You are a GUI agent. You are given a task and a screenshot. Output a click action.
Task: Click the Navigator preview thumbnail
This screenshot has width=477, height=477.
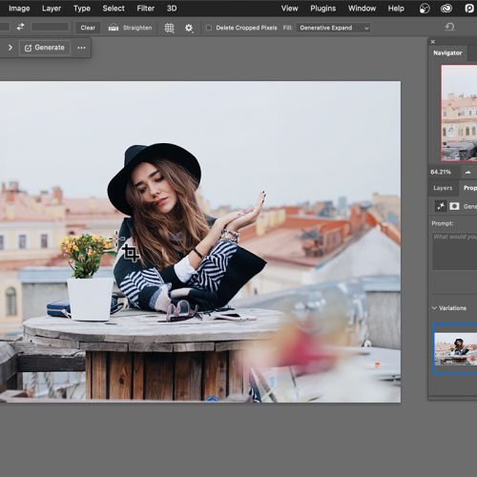tap(459, 113)
